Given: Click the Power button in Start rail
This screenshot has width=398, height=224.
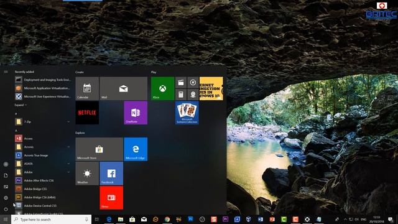Looking at the screenshot, I should click(x=6, y=209).
